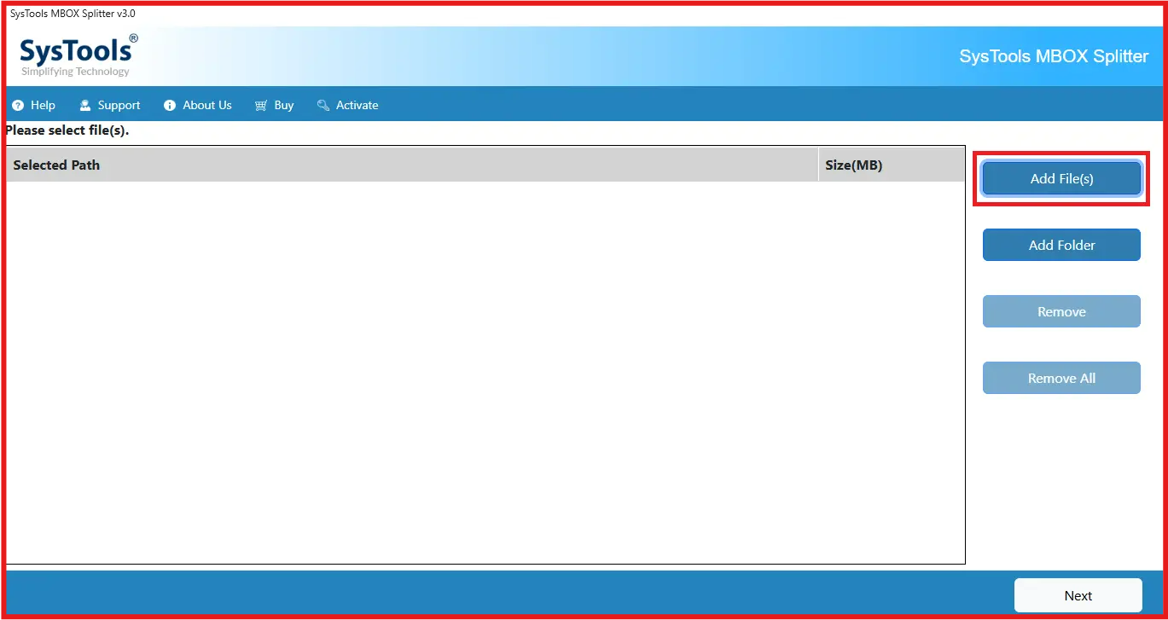Click the "Please select file(s)." text
This screenshot has width=1168, height=620.
[67, 130]
